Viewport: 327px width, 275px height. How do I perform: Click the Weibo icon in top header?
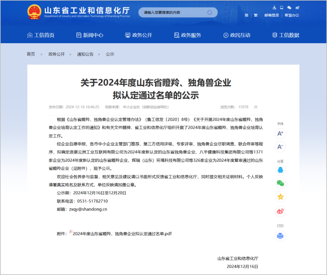pos(297,7)
